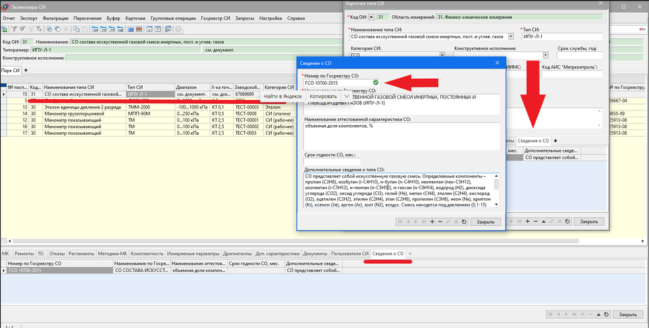Select the Сведения о СО tab in Карточка типа СИ

click(533, 141)
